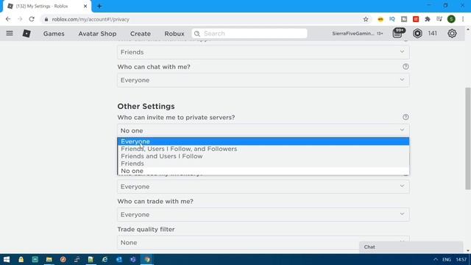Select Everyone in the open list
471x265 pixels.
[x=263, y=141]
